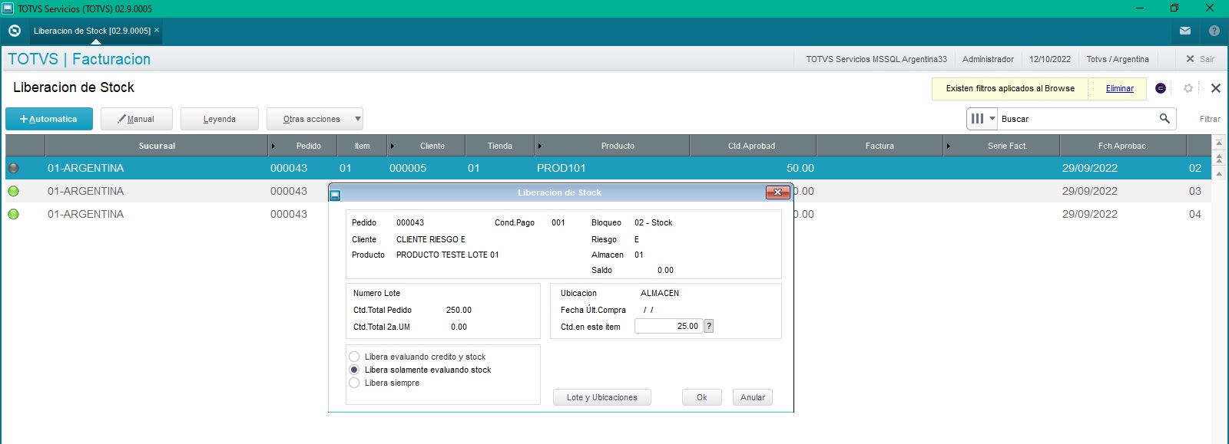Click the plus Automatica button
Image resolution: width=1229 pixels, height=444 pixels.
pos(49,119)
